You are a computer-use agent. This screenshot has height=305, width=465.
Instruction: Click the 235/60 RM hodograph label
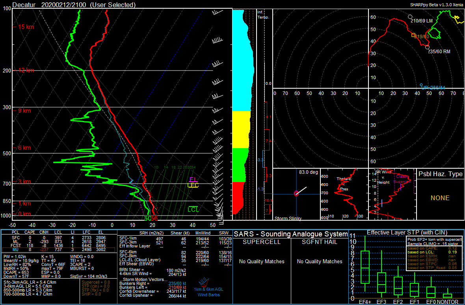[440, 52]
